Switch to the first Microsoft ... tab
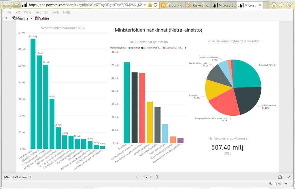Screen dimensions: 295x189 click(x=224, y=5)
